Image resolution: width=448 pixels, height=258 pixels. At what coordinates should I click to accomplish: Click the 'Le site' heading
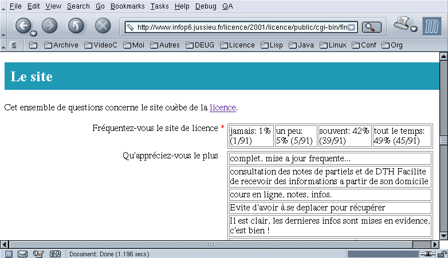(32, 77)
